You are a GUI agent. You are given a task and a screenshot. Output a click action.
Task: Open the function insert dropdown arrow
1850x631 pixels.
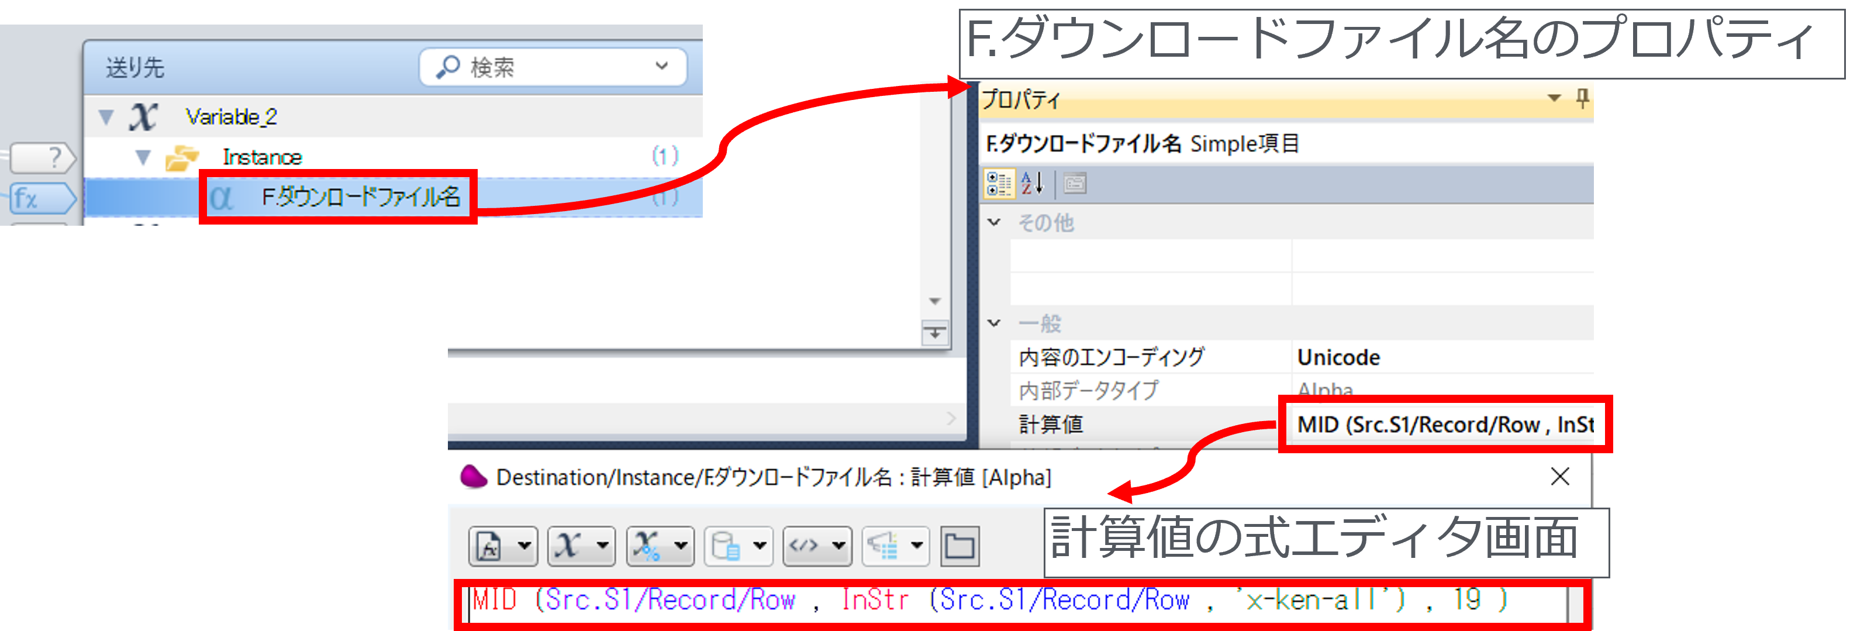coord(525,546)
